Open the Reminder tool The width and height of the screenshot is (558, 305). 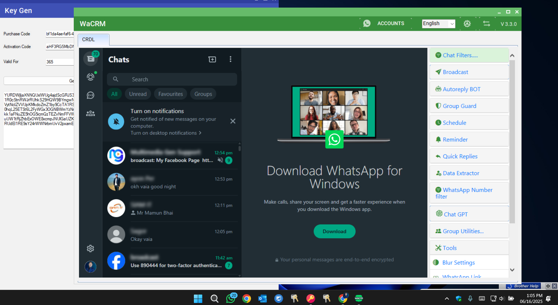click(469, 140)
